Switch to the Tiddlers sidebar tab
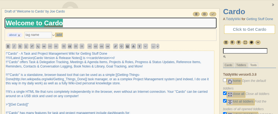Image resolution: width=278 pixels, height=114 pixels. 241,65
